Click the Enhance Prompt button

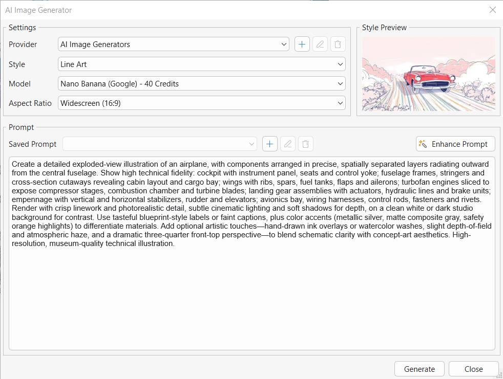(x=455, y=144)
